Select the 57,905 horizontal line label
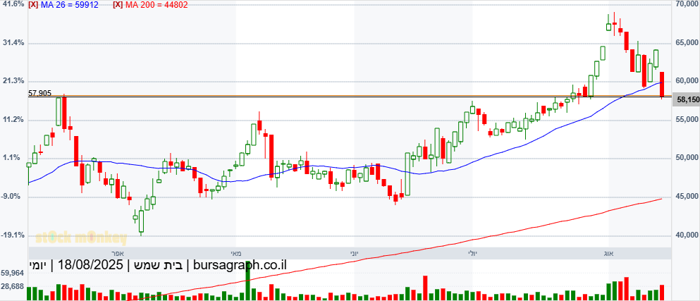 point(39,93)
